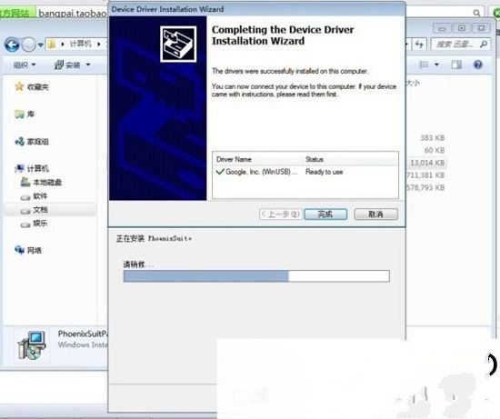Expand the arrow after 计算机 in the address bar
Viewport: 500px width, 419px height.
(x=99, y=44)
